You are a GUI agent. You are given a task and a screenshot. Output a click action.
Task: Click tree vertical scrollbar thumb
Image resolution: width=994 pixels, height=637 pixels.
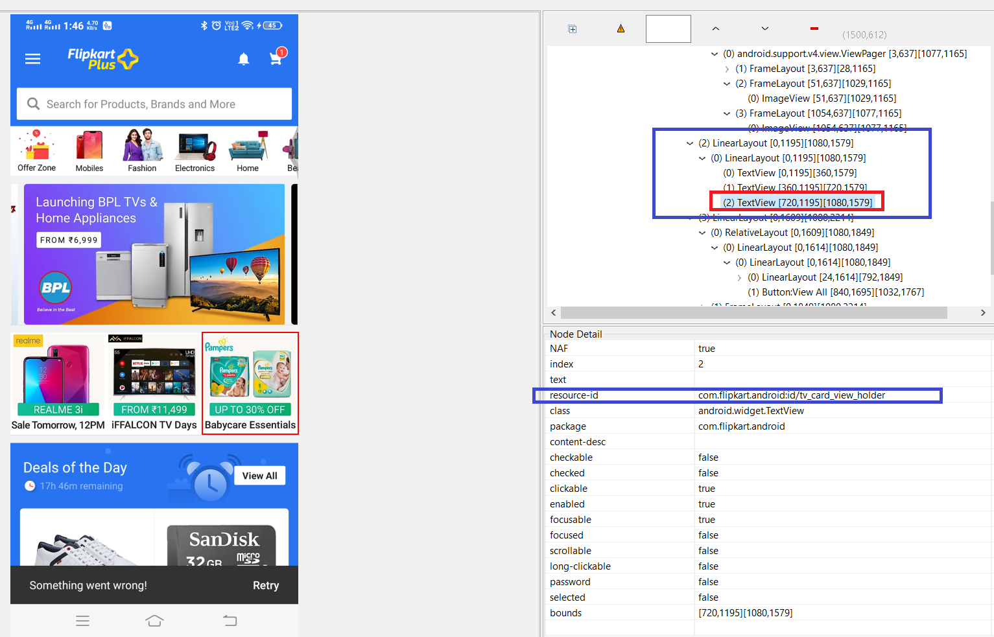point(991,238)
